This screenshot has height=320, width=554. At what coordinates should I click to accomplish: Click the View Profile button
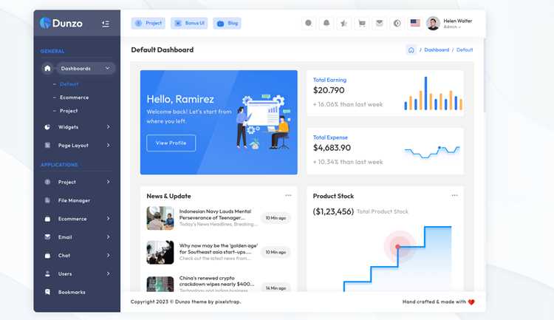[x=171, y=143]
